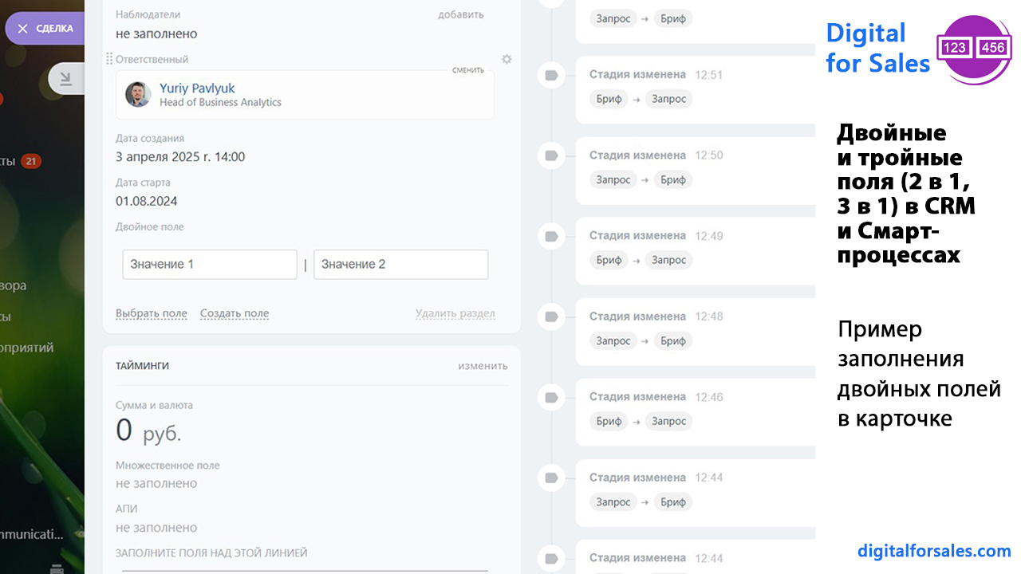Focus the Значение 2 input field
The image size is (1021, 574).
pyautogui.click(x=400, y=265)
